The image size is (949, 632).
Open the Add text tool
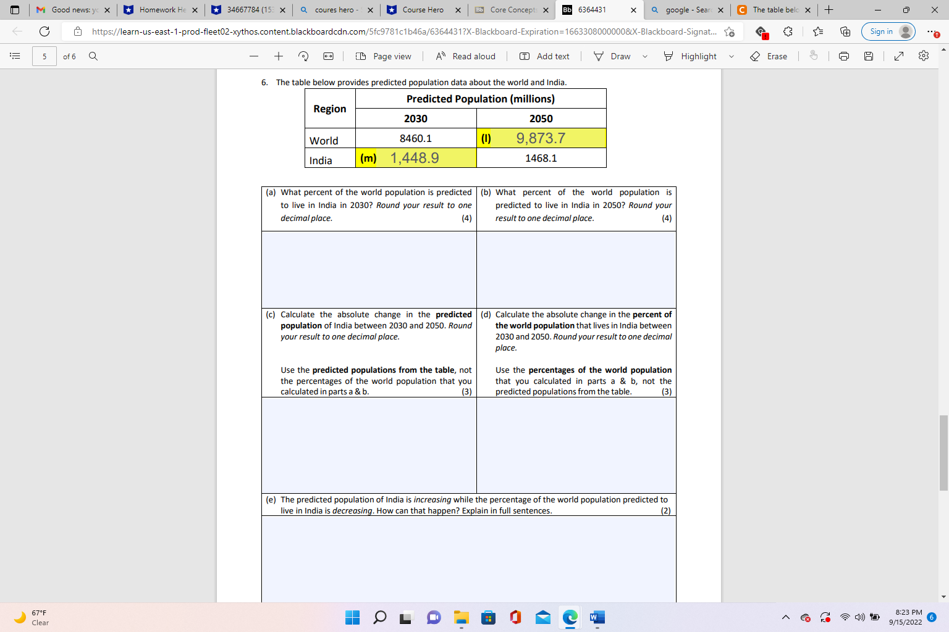pyautogui.click(x=544, y=56)
